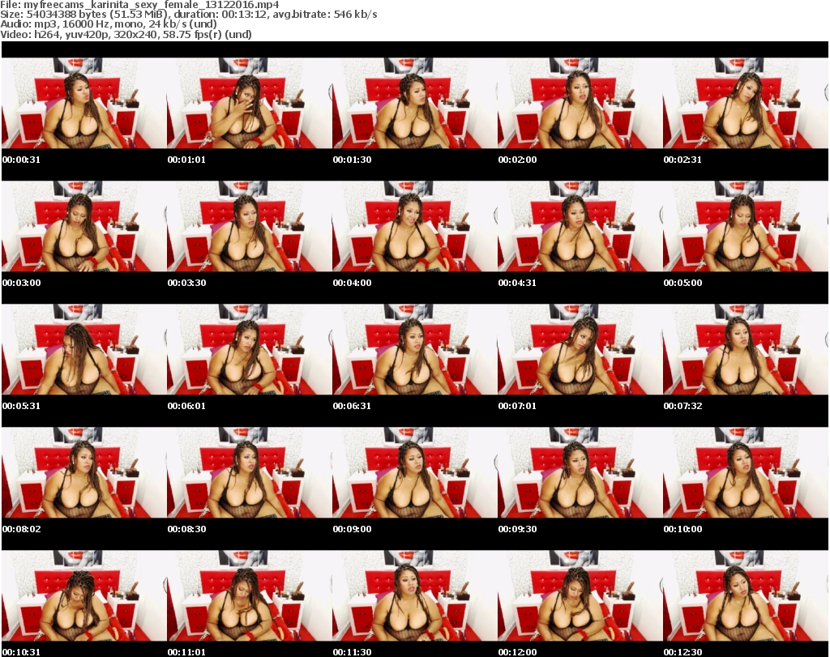Click the 00:00:31 timestamp label
This screenshot has width=830, height=657.
21,160
